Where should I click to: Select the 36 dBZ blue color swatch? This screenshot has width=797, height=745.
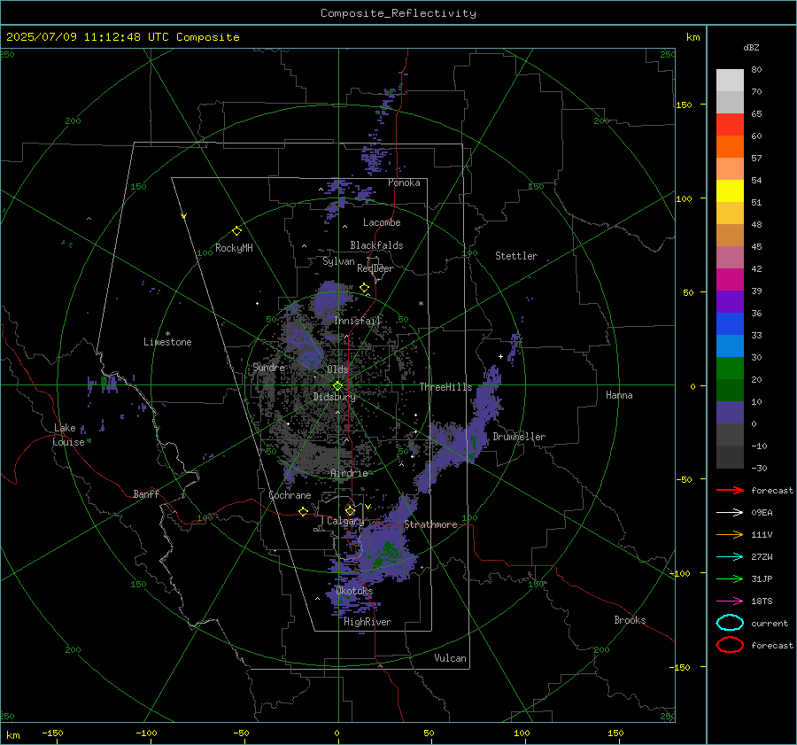(x=730, y=324)
